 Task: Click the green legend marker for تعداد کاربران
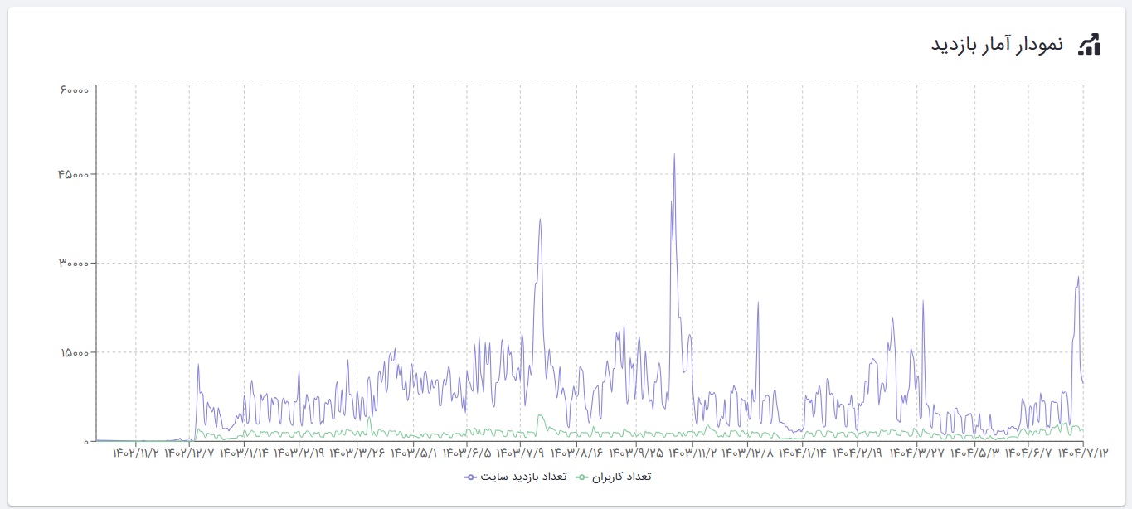tap(582, 477)
